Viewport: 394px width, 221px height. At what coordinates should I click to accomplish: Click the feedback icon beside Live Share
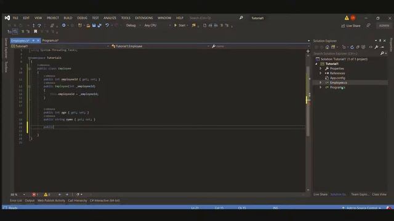tap(368, 25)
